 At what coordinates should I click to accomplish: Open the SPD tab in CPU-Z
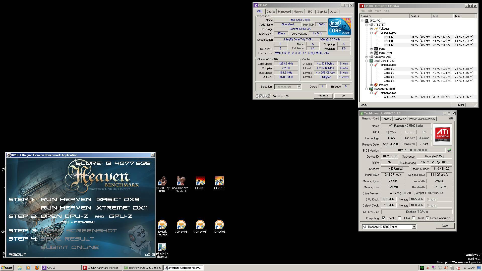(310, 12)
